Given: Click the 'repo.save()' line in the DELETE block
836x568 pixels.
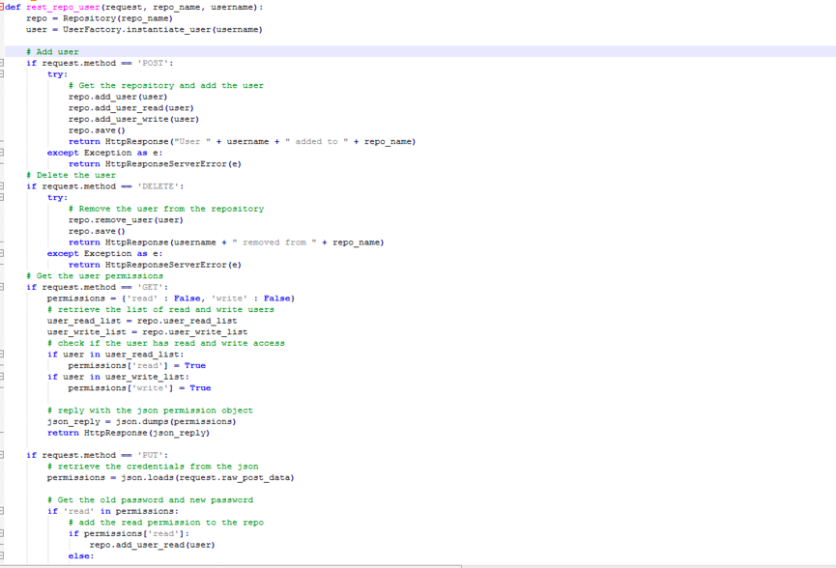Looking at the screenshot, I should tap(97, 231).
